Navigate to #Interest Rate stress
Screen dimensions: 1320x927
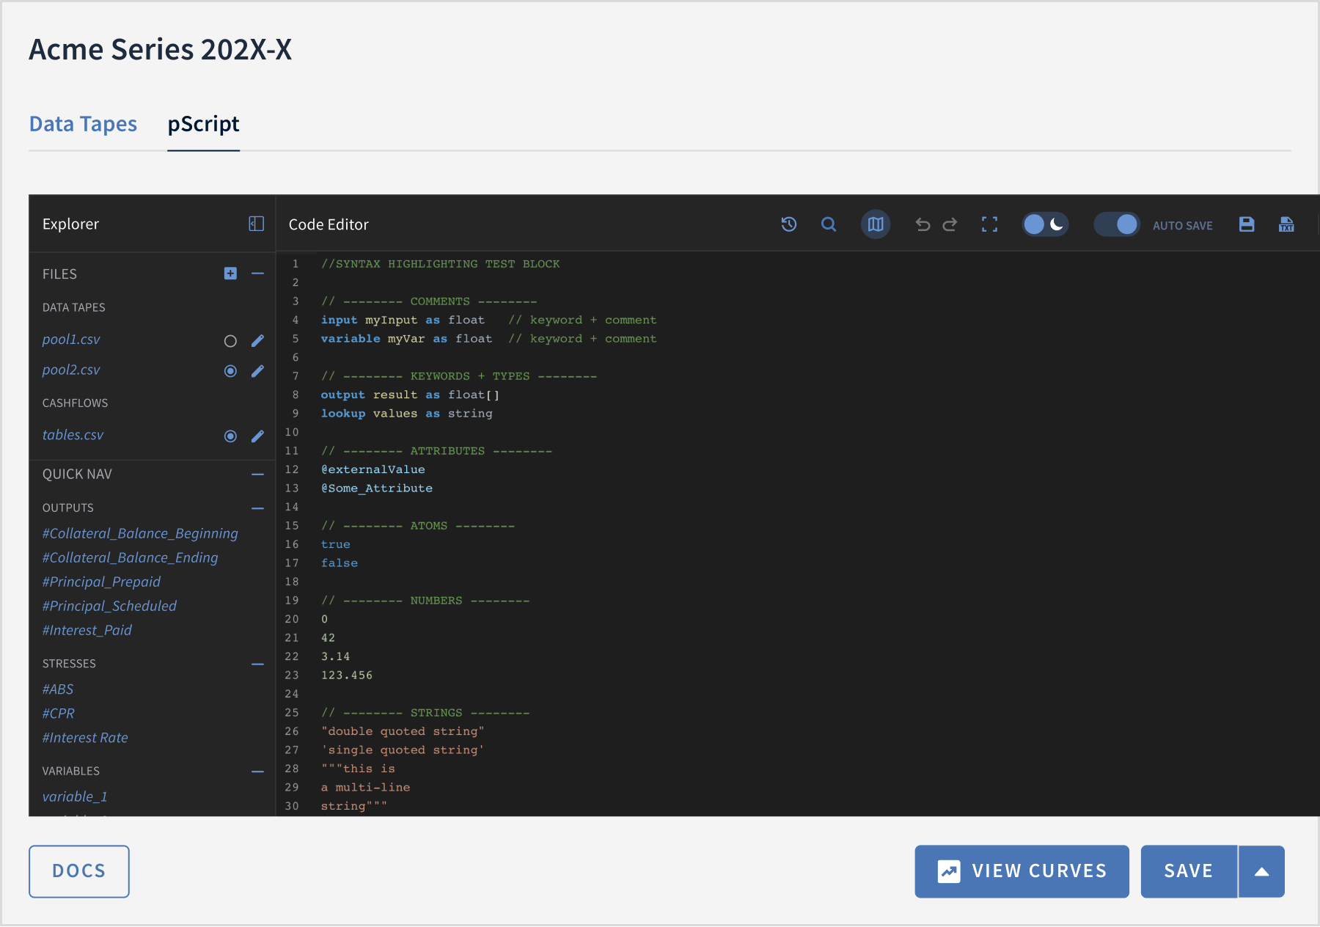(85, 738)
